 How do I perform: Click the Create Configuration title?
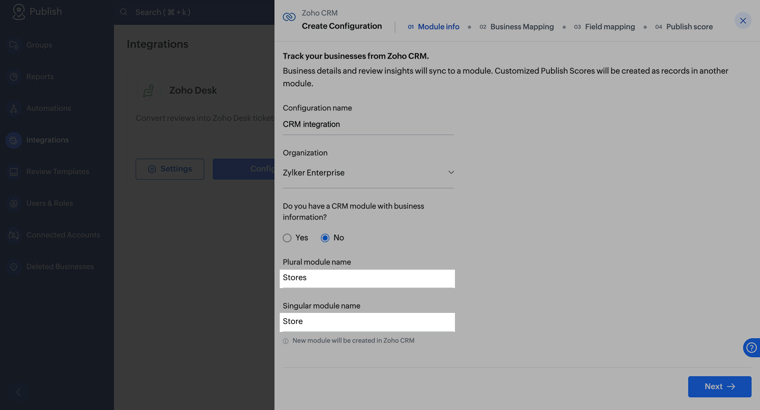[342, 26]
